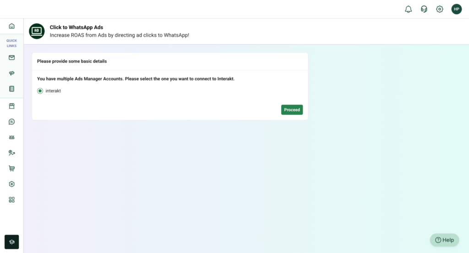This screenshot has width=469, height=253.
Task: Open the hexagon settings icon in sidebar
Action: click(x=11, y=184)
